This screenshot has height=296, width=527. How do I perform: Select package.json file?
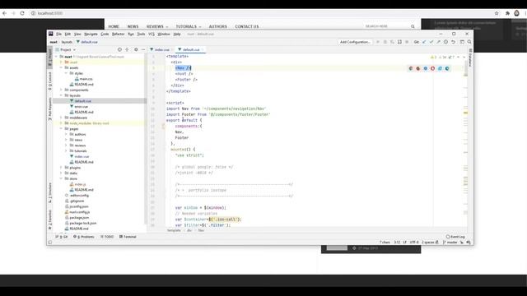pyautogui.click(x=79, y=217)
